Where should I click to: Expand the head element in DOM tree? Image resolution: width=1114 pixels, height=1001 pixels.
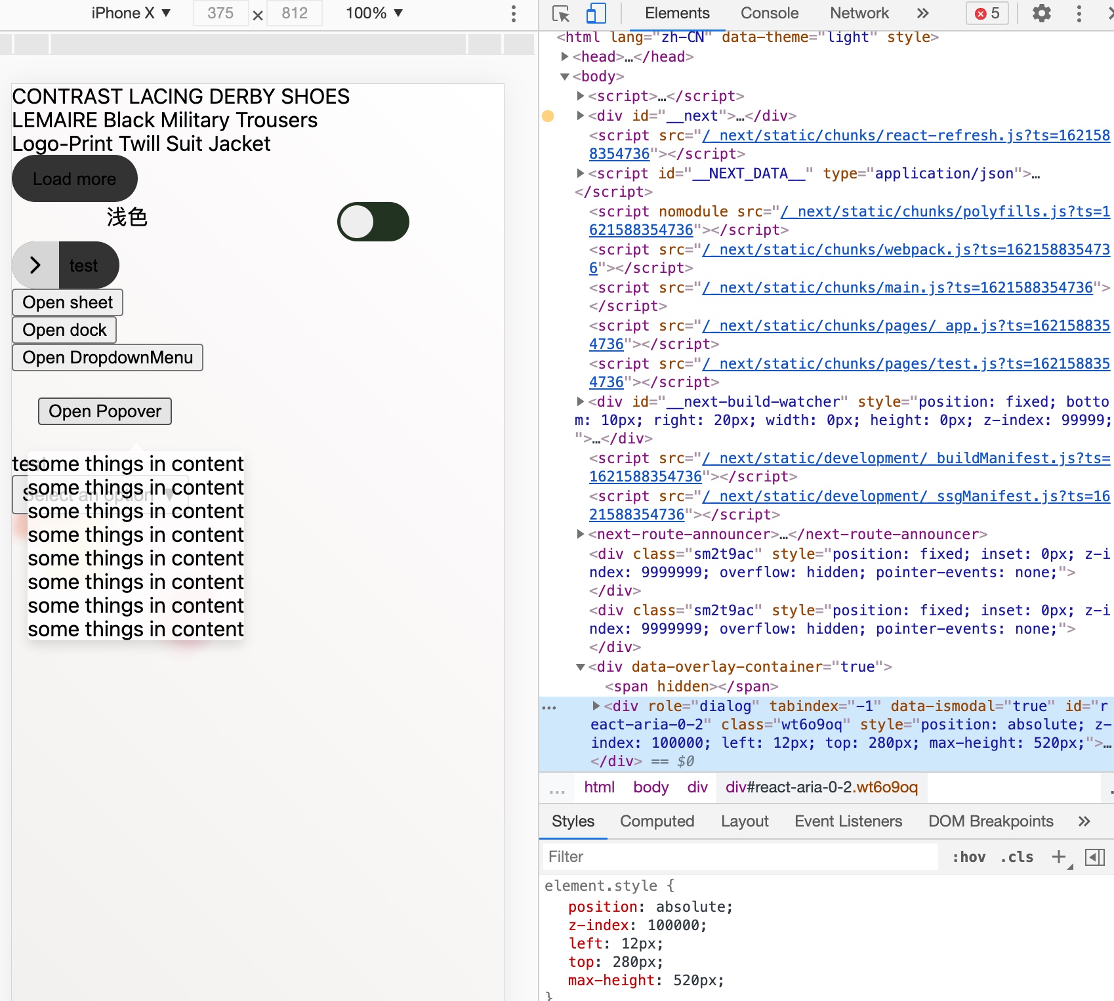click(566, 56)
